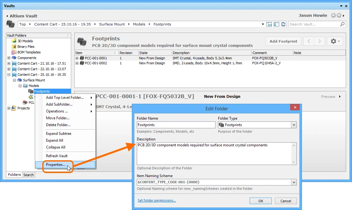
Task: Click the 3D Models folder icon
Action: click(x=14, y=41)
